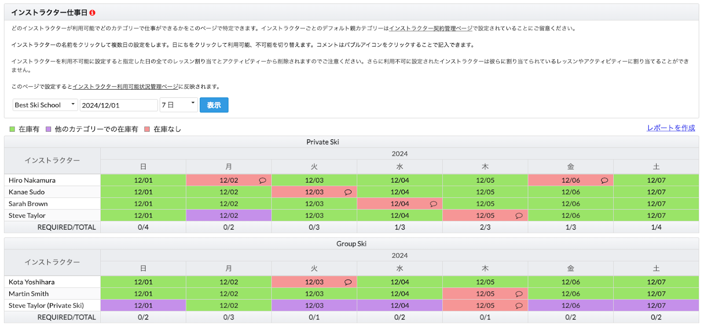Image resolution: width=704 pixels, height=327 pixels.
Task: Open comment bubble for Hiro Nakamura on 12/06
Action: (x=604, y=180)
